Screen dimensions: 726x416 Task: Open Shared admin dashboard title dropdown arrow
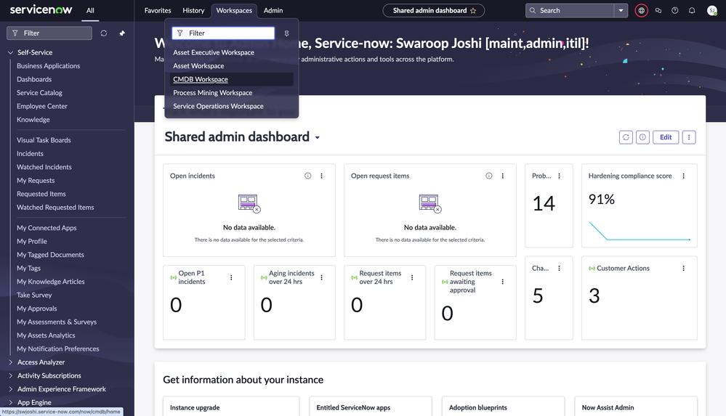tap(318, 138)
